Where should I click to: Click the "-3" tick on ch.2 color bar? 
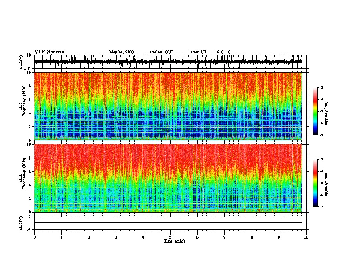(321, 160)
